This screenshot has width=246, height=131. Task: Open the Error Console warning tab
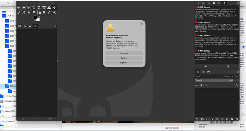[225, 3]
